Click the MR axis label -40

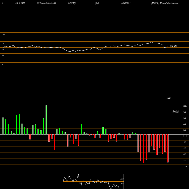(184, 149)
